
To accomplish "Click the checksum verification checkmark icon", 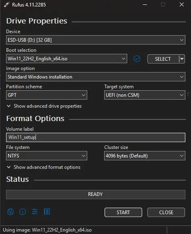I will pyautogui.click(x=136, y=59).
